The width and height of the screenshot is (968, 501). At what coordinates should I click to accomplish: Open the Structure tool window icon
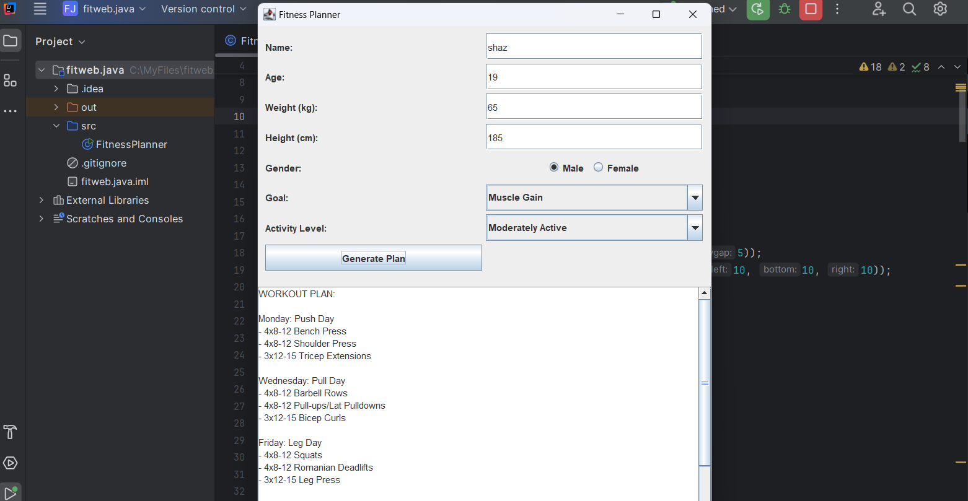11,81
